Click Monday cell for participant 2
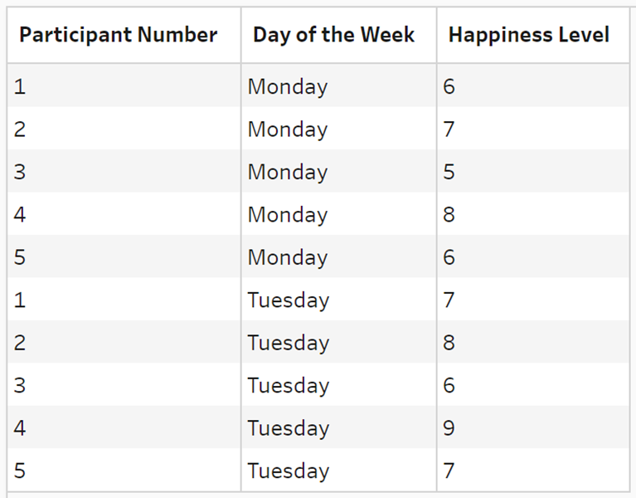 tap(288, 129)
